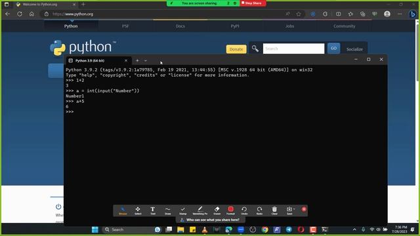Open Telegram from taskbar
Image resolution: width=420 pixels, height=236 pixels.
[x=289, y=229]
